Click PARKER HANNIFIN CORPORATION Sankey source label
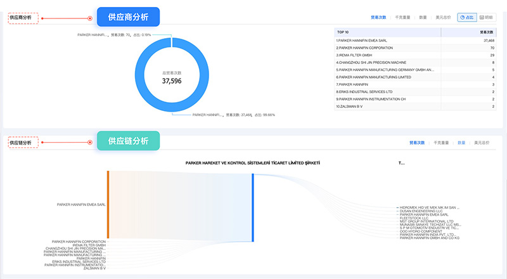 click(79, 242)
